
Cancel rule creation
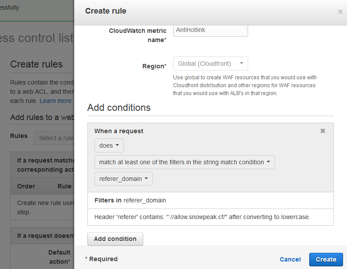[x=290, y=259]
